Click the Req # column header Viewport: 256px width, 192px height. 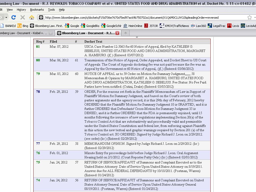coord(40,42)
